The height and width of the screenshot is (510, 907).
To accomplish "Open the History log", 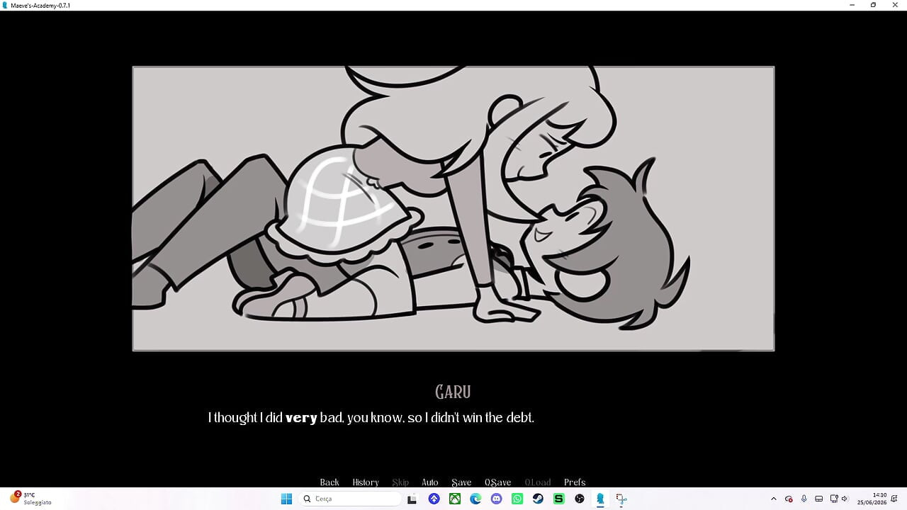I will 366,482.
